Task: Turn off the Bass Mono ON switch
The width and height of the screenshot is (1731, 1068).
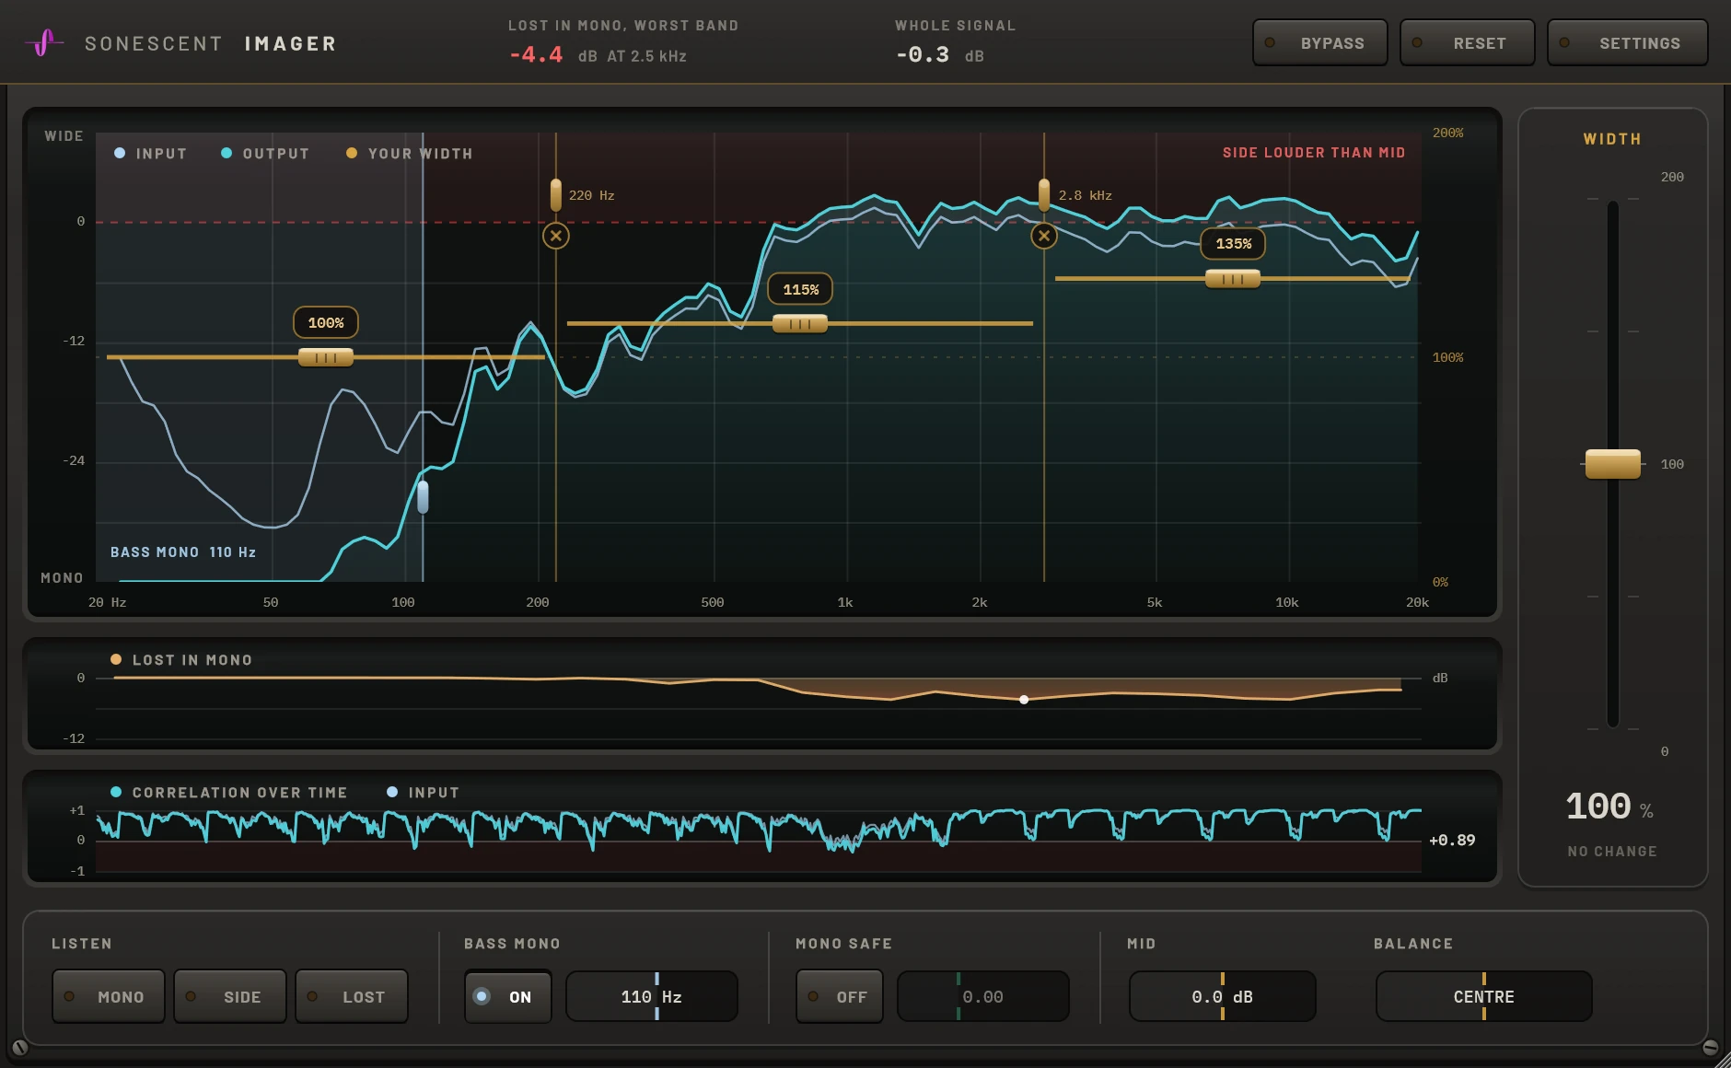Action: click(507, 996)
